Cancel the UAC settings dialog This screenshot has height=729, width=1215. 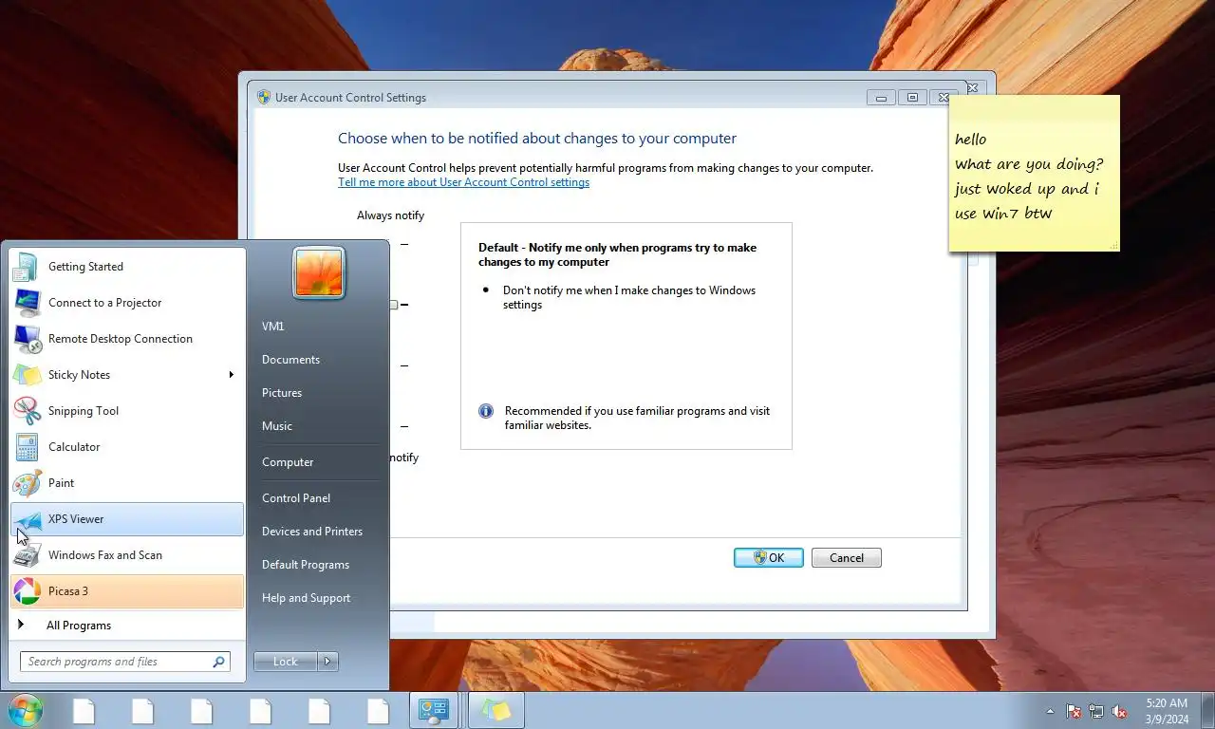847,558
